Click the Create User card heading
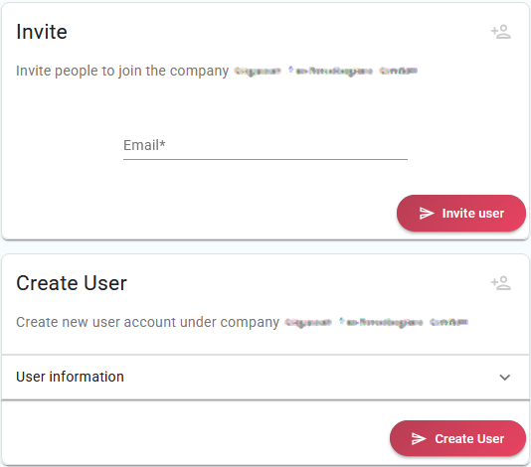The height and width of the screenshot is (467, 531). point(72,283)
